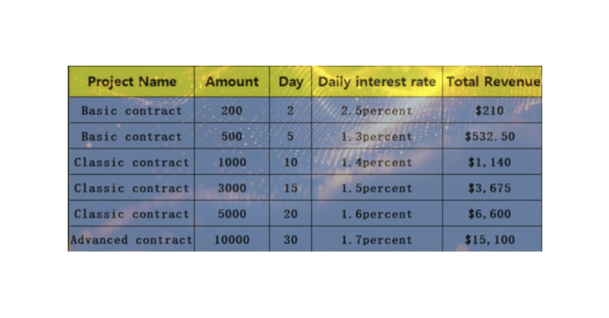Select the 1.6percent rate cell
Image resolution: width=609 pixels, height=318 pixels.
[377, 213]
